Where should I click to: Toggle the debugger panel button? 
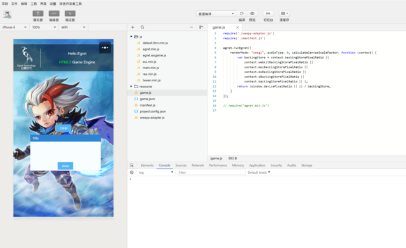click(70, 13)
